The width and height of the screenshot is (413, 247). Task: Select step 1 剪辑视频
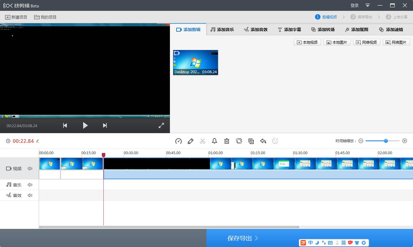(326, 17)
